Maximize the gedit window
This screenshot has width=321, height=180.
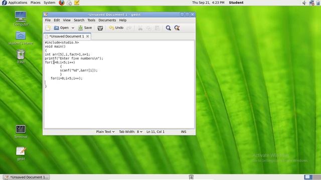tap(187, 14)
